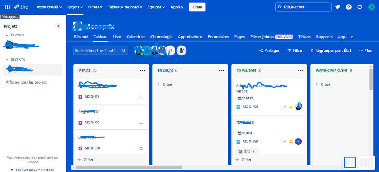The width and height of the screenshot is (379, 172).
Task: Click the assignee avatar on MON-406
Action: 298,107
